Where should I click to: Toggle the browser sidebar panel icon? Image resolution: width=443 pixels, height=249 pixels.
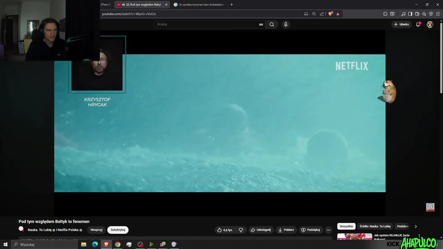pos(410,14)
